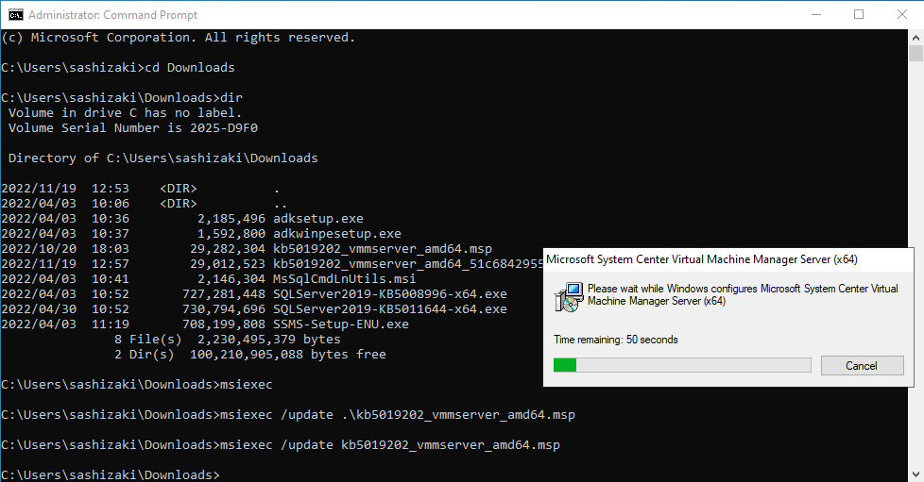Click the 'Administrator: Command Prompt' title text
This screenshot has width=924, height=482.
pos(112,15)
